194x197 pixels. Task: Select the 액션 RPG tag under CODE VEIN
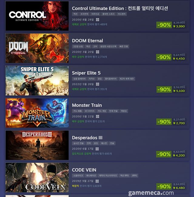pyautogui.click(x=124, y=176)
